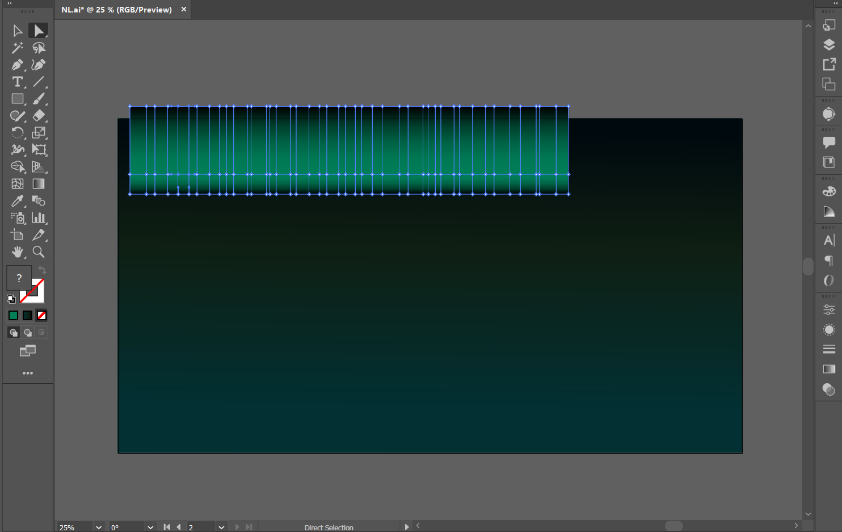This screenshot has width=842, height=532.
Task: Open the Transparency panel
Action: (829, 389)
